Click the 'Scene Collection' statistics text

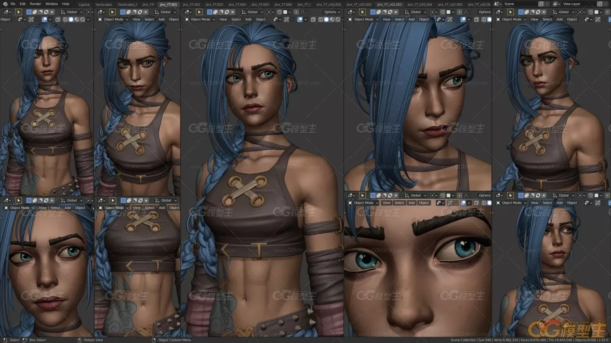(x=463, y=340)
